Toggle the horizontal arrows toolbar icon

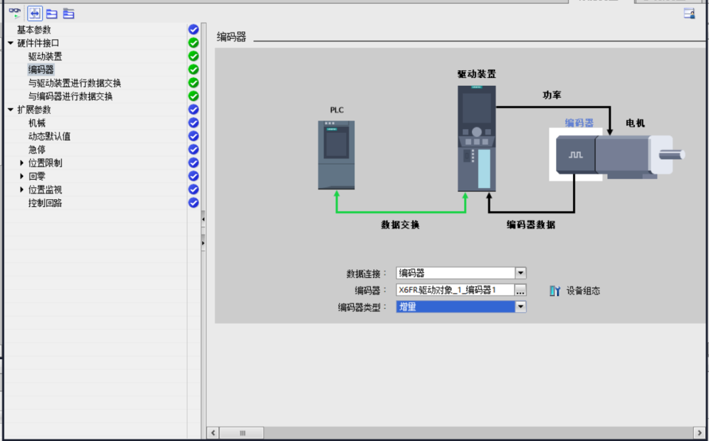35,13
